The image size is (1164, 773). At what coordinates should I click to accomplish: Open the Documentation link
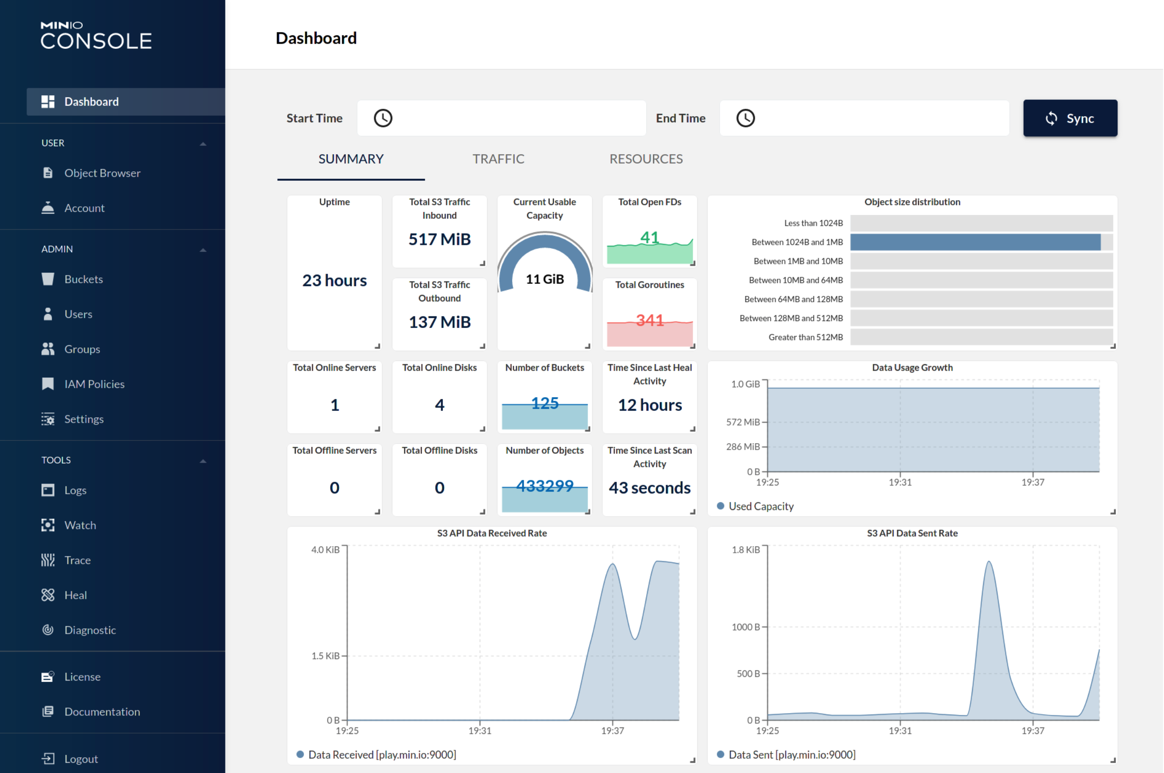click(x=102, y=711)
